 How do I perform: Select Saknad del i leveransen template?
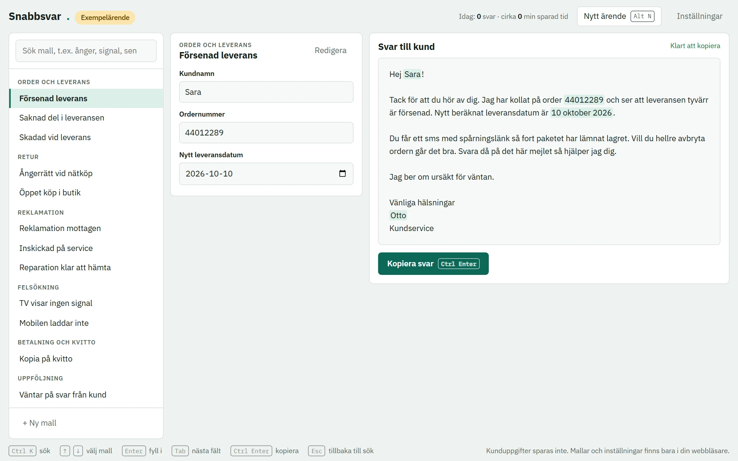click(86, 118)
